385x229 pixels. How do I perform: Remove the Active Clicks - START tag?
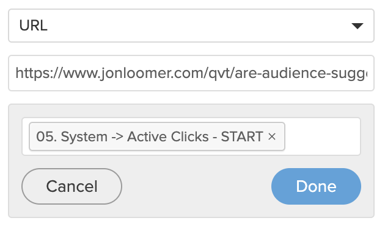click(272, 136)
